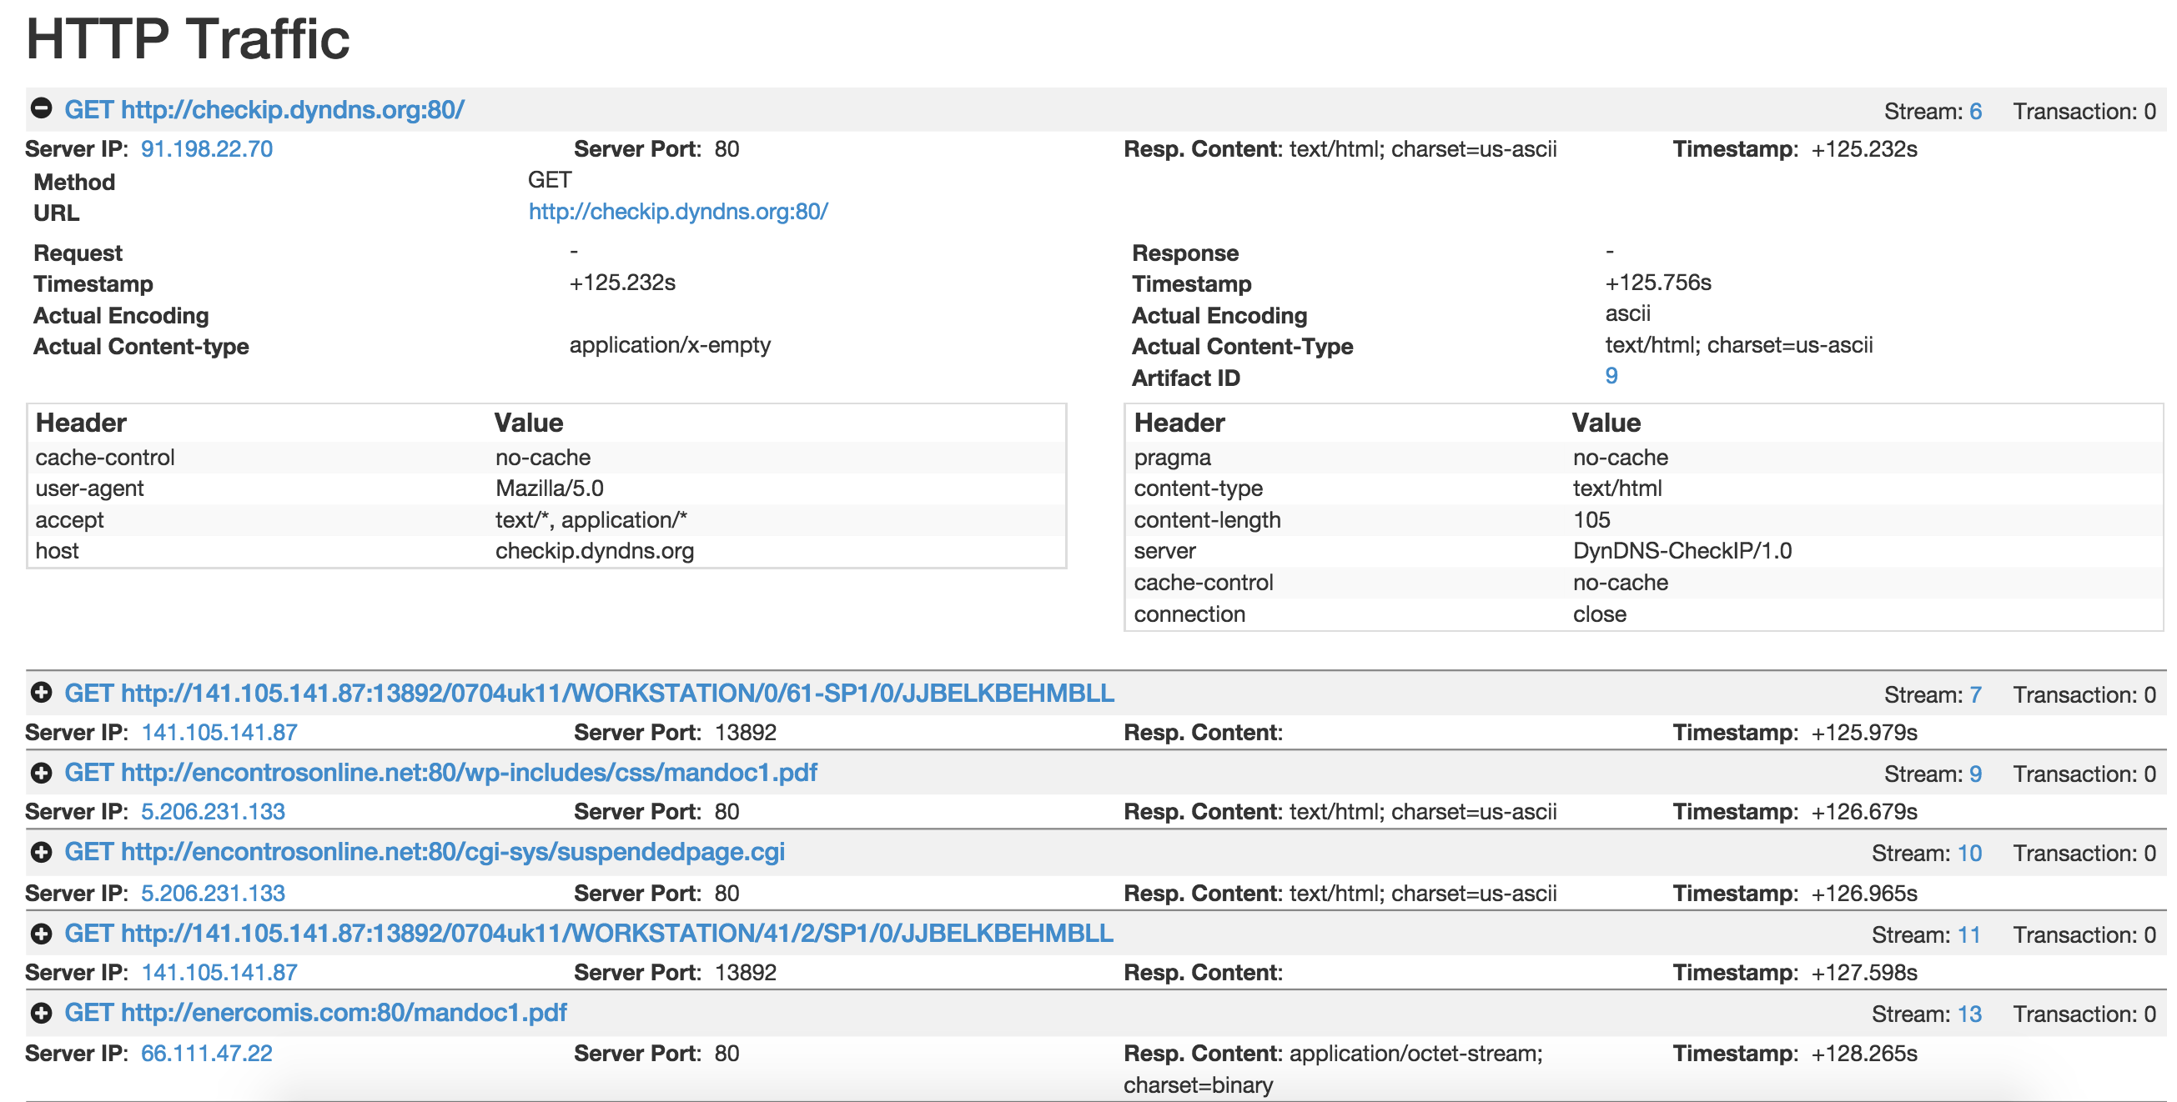
Task: Open Stream 10 link
Action: coord(1968,854)
